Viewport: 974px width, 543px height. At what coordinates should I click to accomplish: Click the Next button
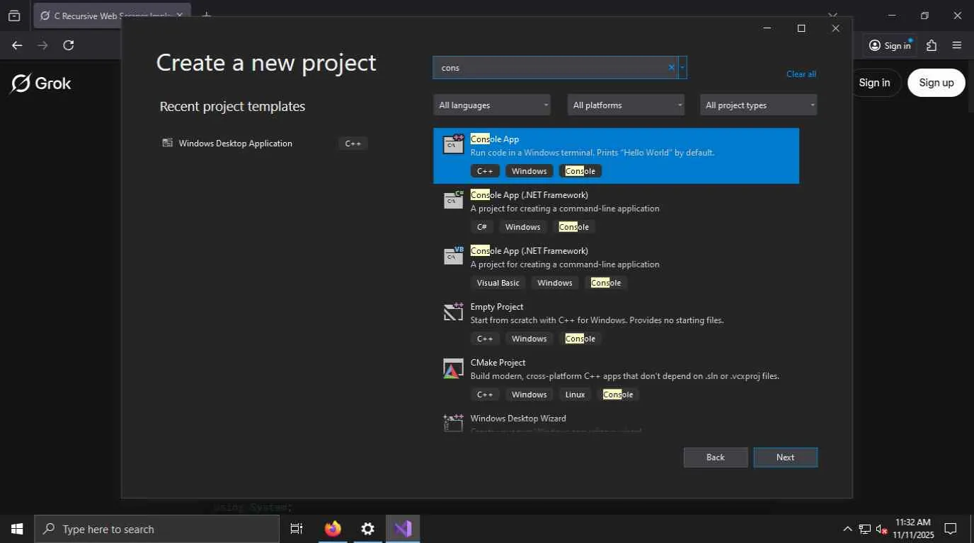tap(786, 457)
